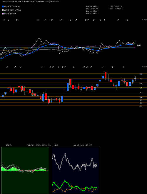Image resolution: width=147 pixels, height=194 pixels.
Task: Click the '<Tops' label at right edge
Action: pos(144,20)
